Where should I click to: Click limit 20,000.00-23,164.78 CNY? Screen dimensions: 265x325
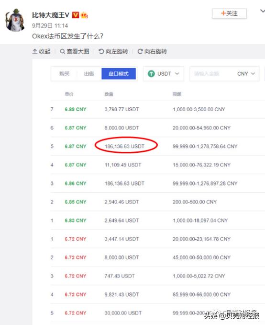pos(201,239)
